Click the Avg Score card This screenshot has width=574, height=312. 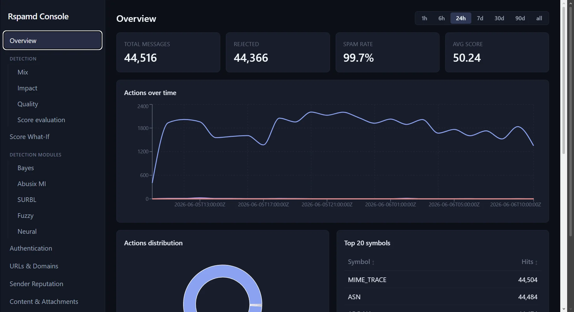click(497, 52)
